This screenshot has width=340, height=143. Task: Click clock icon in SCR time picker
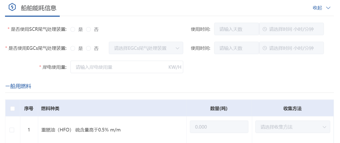pyautogui.click(x=264, y=29)
